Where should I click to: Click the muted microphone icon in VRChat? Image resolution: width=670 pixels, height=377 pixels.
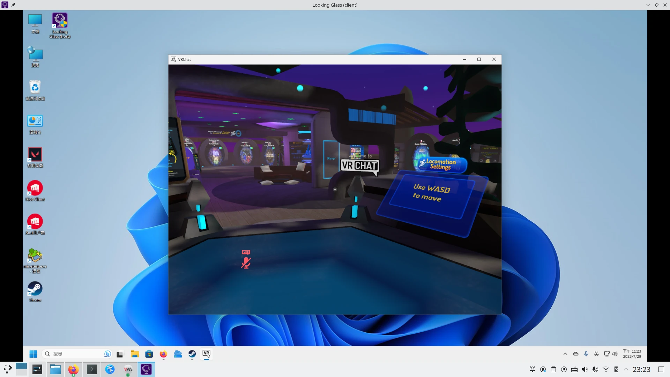click(x=246, y=263)
